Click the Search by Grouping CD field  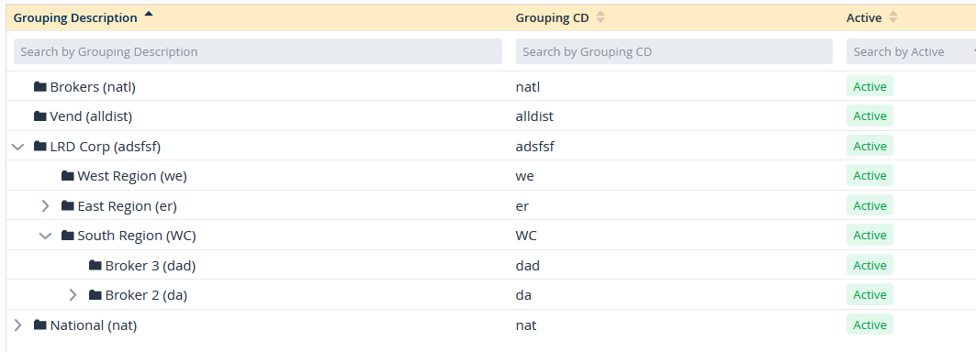674,51
